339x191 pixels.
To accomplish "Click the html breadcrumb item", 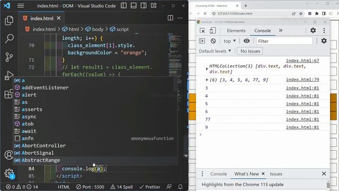I will [74, 29].
